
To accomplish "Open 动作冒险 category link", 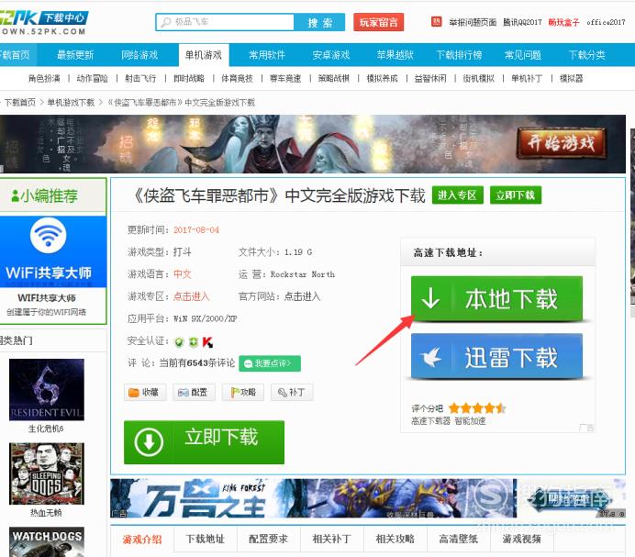I will [93, 79].
